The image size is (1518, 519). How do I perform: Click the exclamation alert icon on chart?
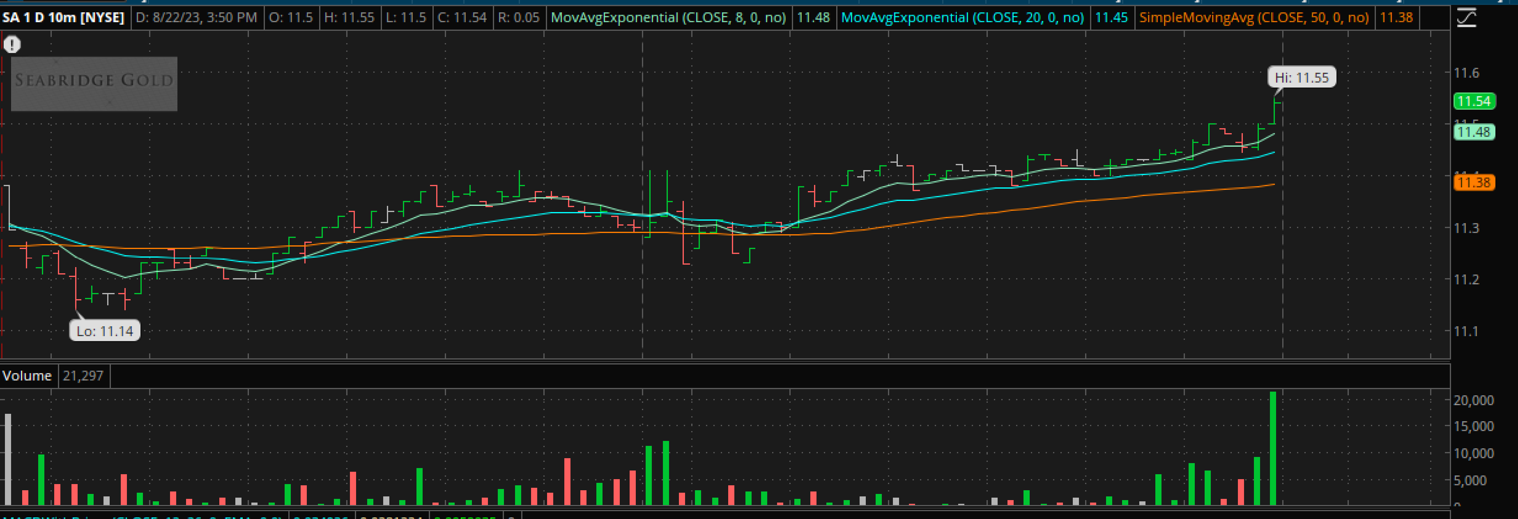pyautogui.click(x=12, y=44)
